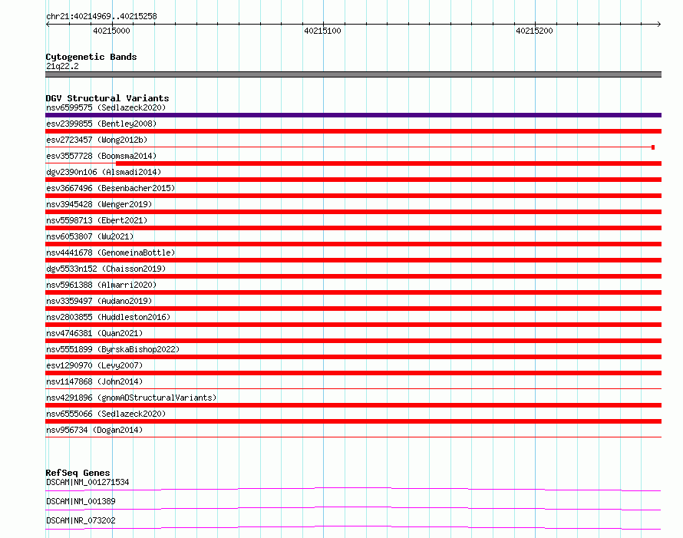Viewport: 683px width, 538px height.
Task: Click the red bar under esv3557728 (Boomsma2014)
Action: click(x=388, y=163)
